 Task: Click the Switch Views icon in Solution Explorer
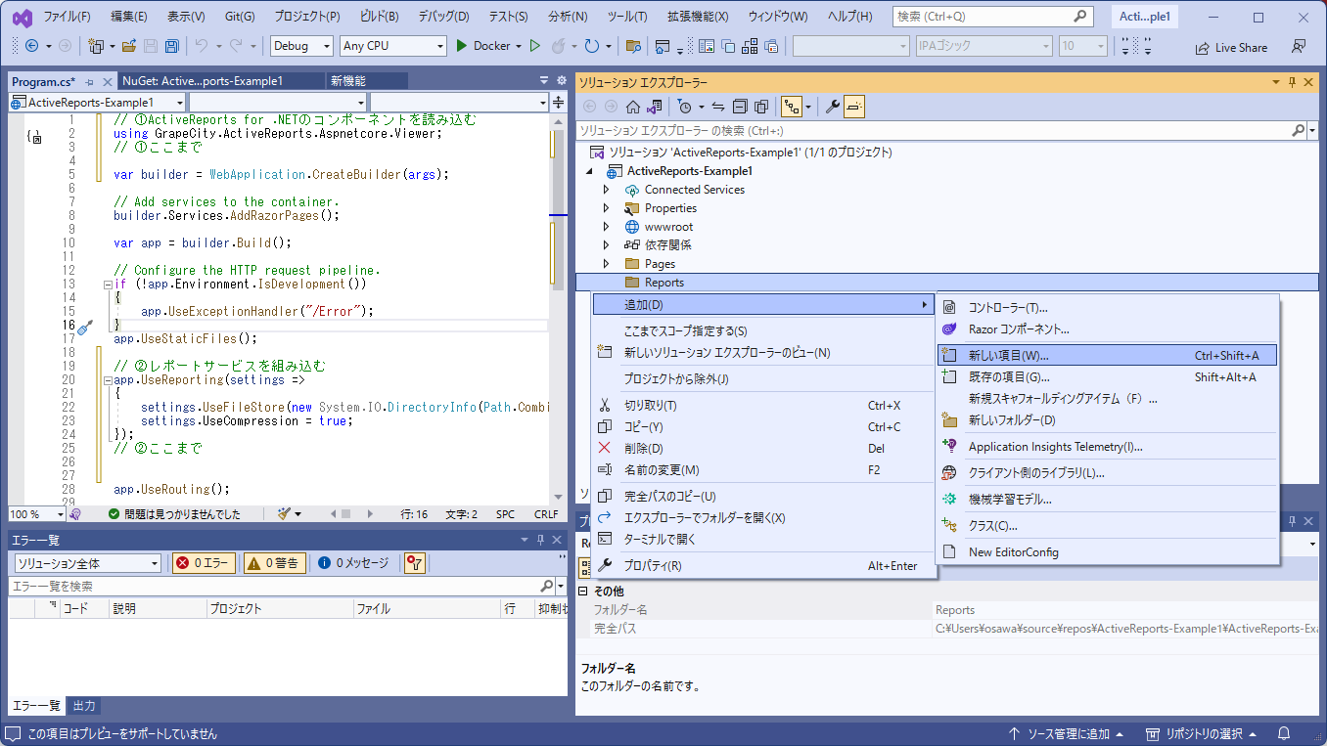[655, 107]
